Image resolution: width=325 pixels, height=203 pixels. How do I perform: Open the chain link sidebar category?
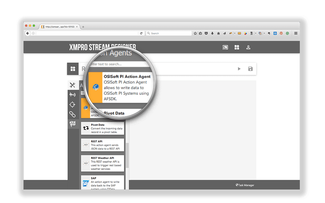[x=72, y=114]
